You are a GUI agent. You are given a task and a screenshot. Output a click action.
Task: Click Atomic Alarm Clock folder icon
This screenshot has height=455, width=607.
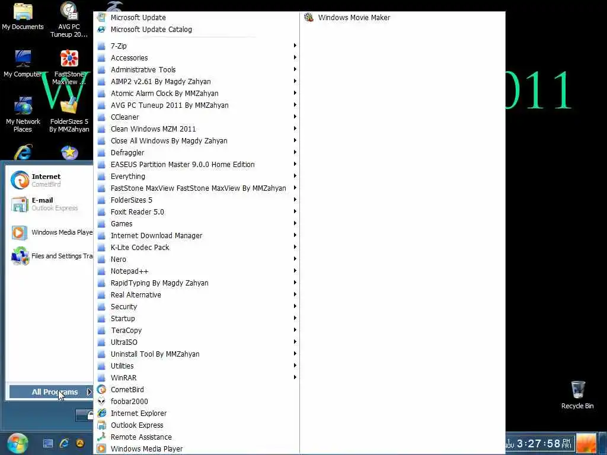(101, 94)
